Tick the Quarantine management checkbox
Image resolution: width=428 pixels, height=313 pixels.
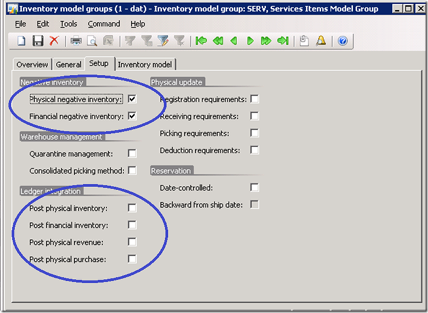132,154
